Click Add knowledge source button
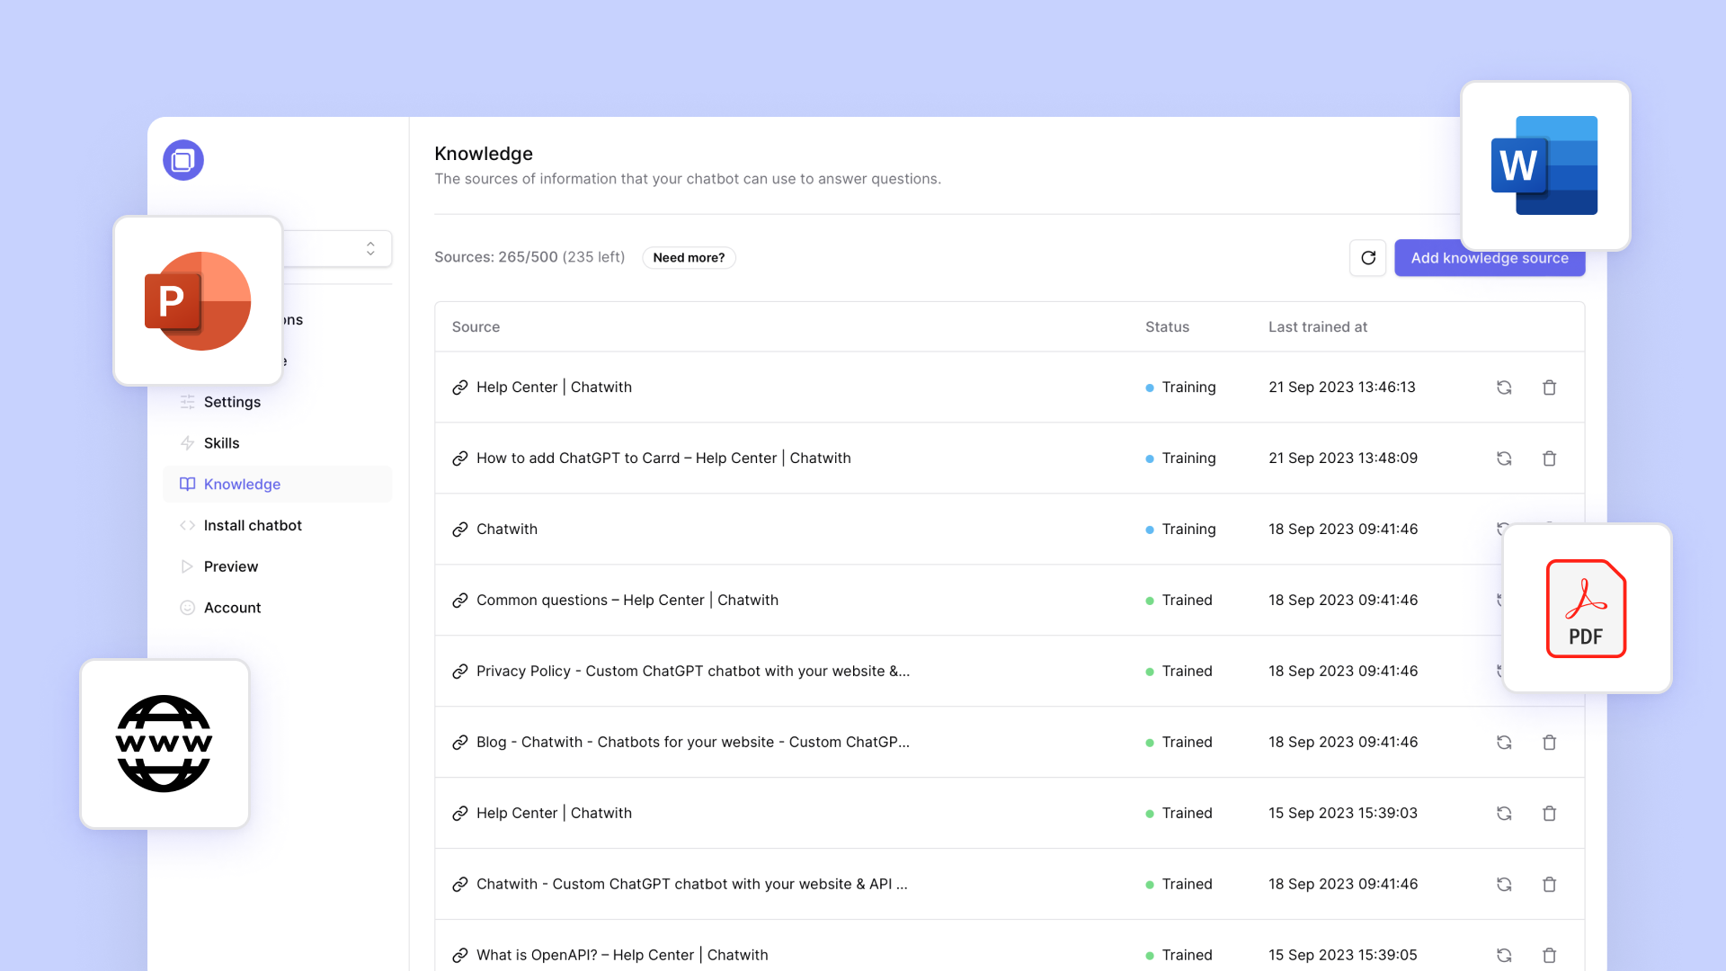Viewport: 1726px width, 971px height. (1489, 257)
